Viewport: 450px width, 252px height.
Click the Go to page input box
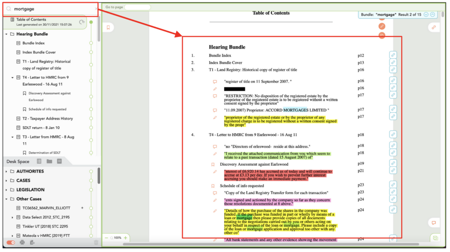[x=138, y=7]
